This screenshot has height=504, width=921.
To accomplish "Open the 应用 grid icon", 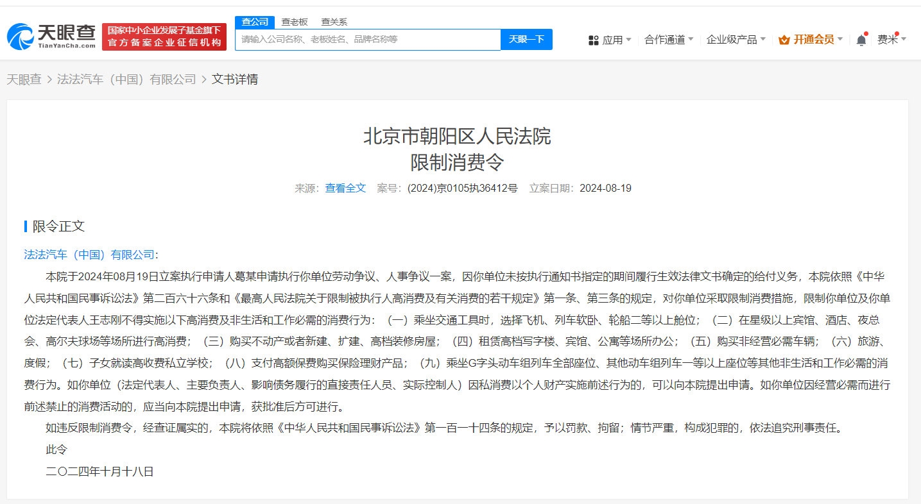I will click(x=594, y=40).
